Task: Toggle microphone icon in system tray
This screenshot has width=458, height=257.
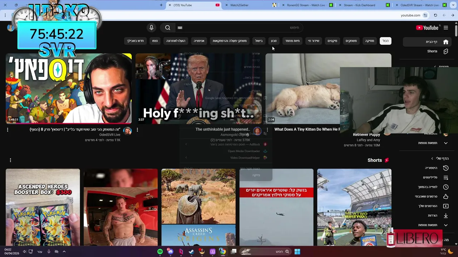Action: (x=49, y=252)
